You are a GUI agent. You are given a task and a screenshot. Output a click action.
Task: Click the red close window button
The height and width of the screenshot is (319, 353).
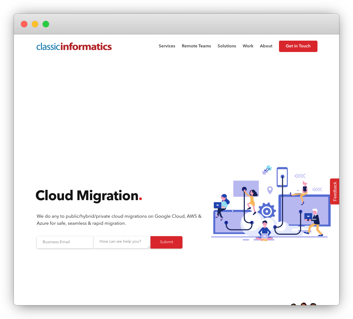(x=24, y=24)
